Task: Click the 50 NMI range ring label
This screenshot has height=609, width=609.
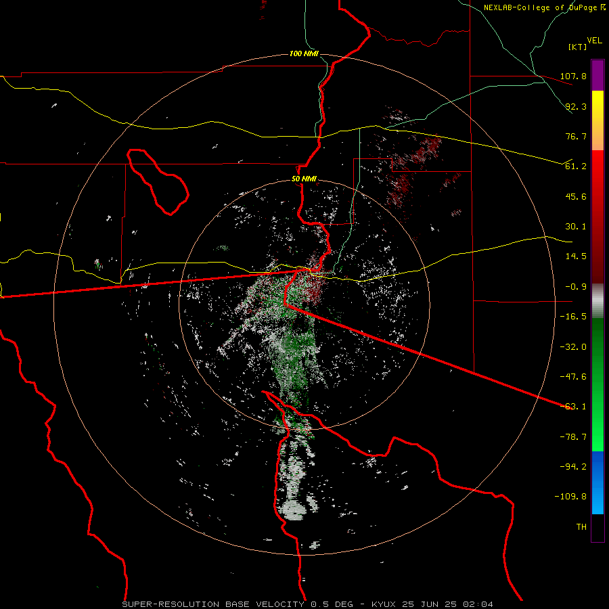Action: [304, 179]
